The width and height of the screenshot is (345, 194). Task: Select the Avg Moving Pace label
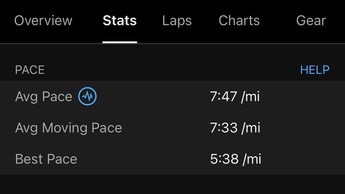pyautogui.click(x=68, y=128)
